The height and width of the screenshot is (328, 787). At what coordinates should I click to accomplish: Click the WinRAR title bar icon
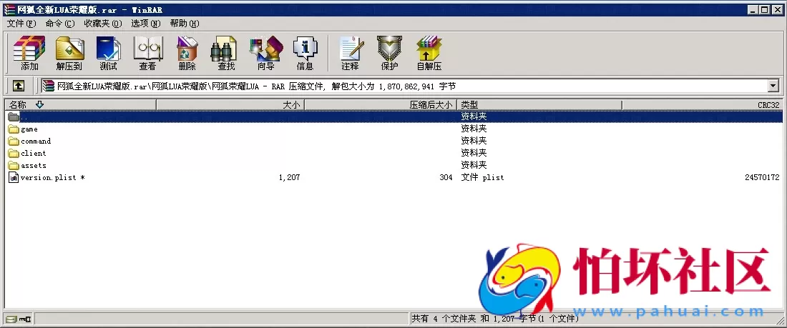9,9
